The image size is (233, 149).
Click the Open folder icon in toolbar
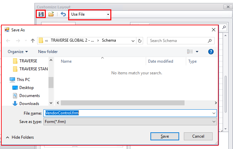point(51,14)
